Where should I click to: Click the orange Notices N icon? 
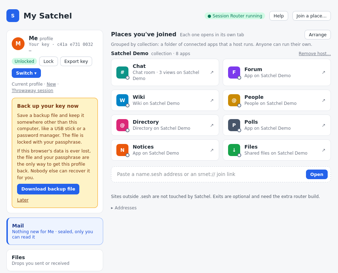pos(122,150)
